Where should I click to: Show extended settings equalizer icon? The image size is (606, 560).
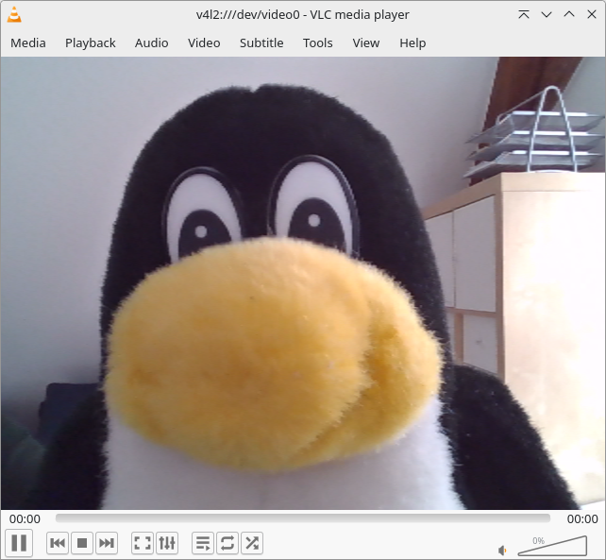pos(167,543)
